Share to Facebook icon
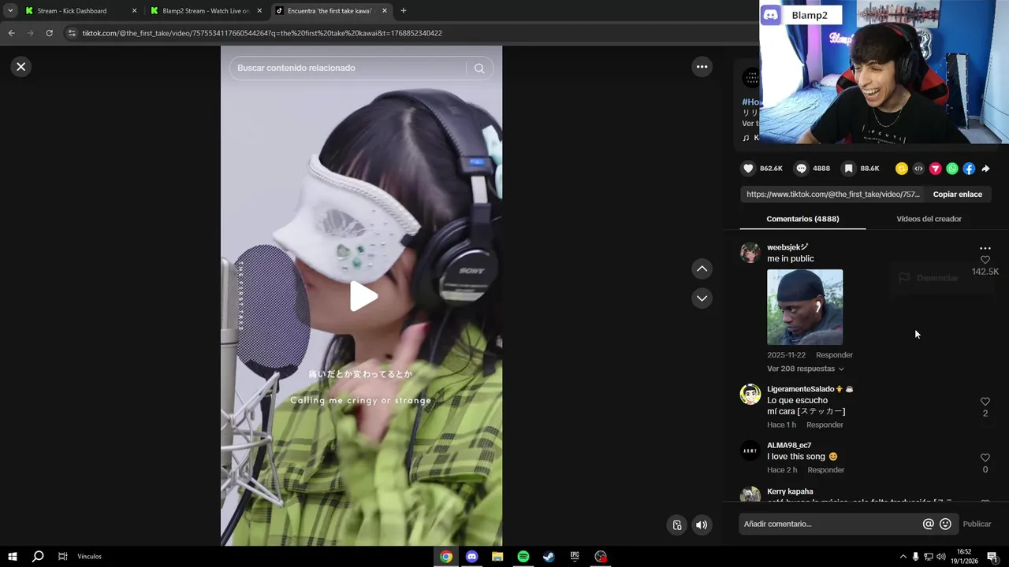The height and width of the screenshot is (567, 1009). [969, 169]
